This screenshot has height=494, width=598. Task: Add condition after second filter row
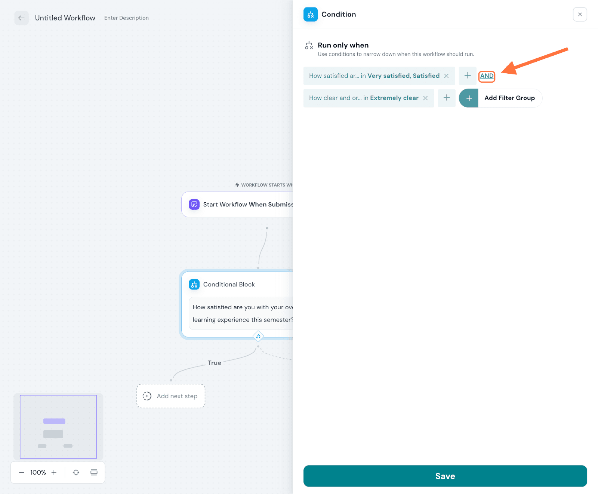point(446,98)
